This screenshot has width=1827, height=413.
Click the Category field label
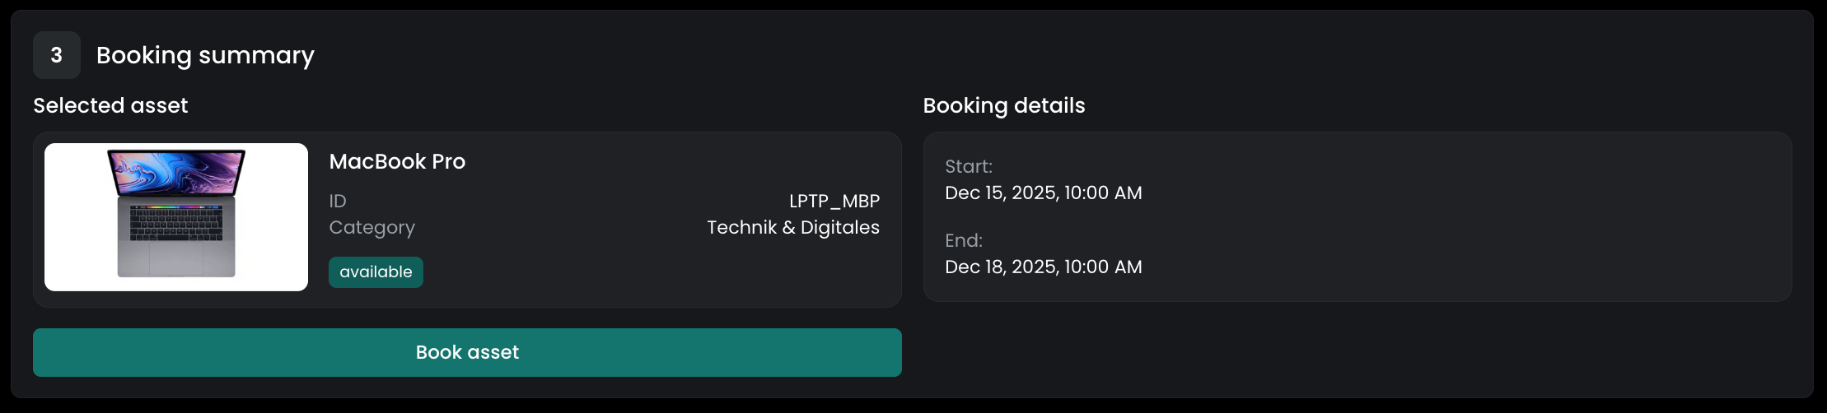coord(371,227)
